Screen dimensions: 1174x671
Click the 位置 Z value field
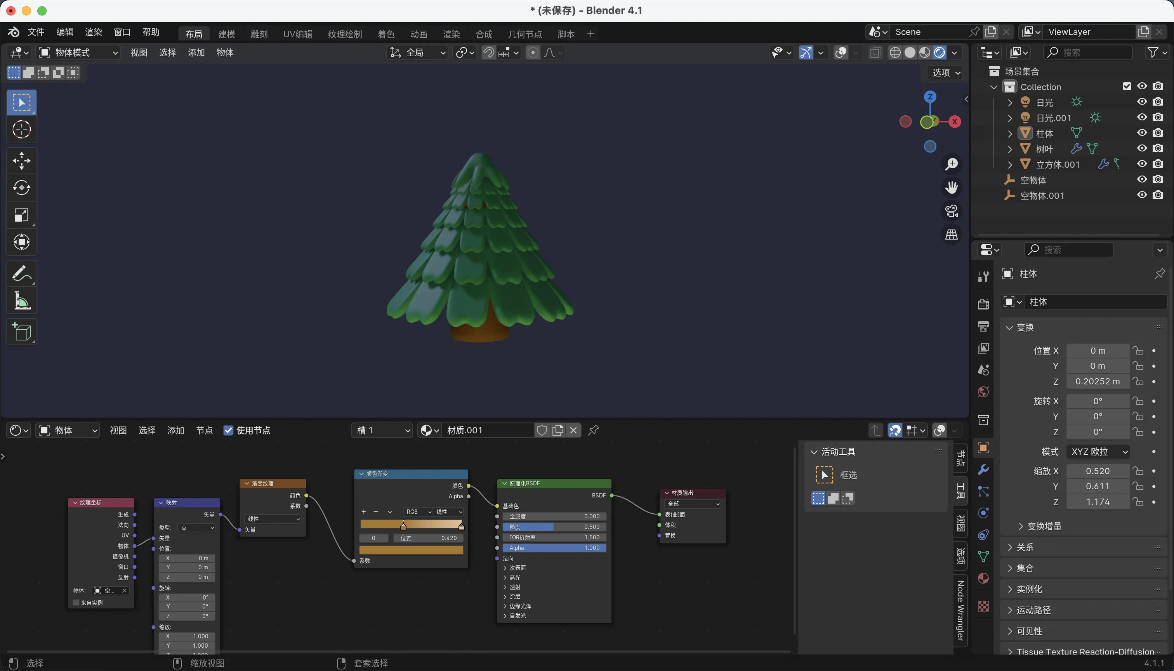1097,381
